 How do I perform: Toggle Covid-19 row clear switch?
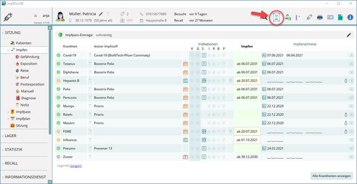(351, 55)
